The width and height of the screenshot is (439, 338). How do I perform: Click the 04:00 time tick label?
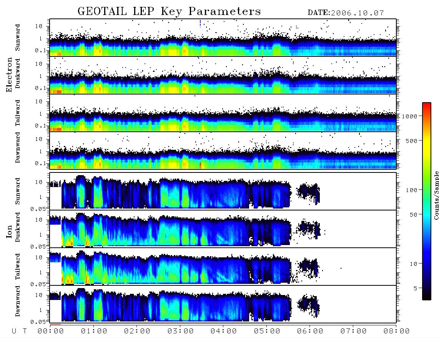pos(224,331)
